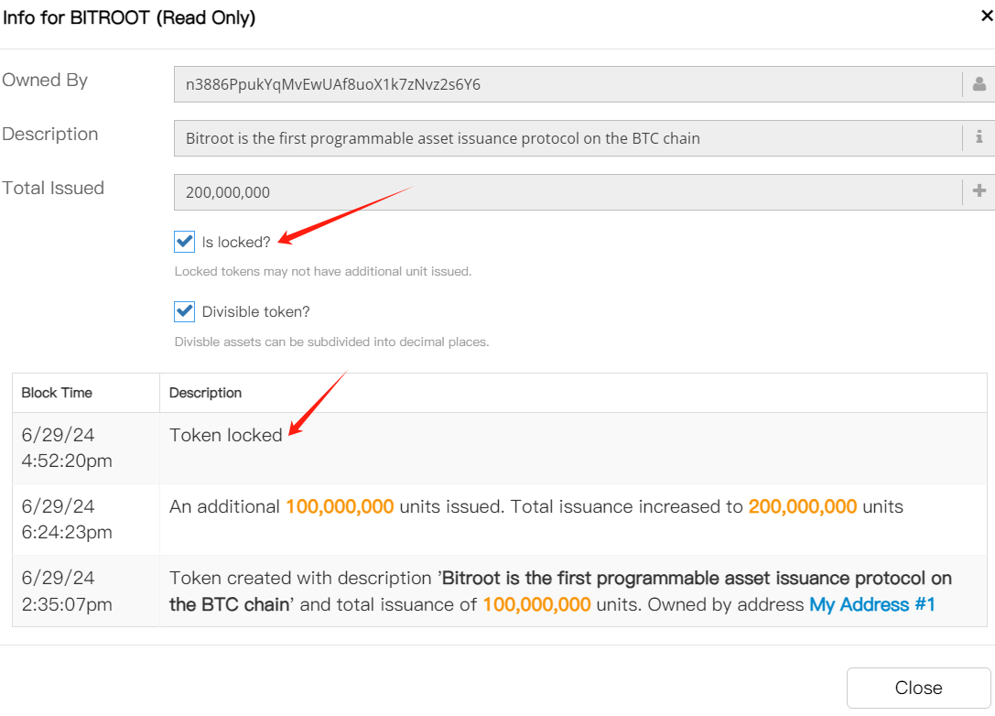
Task: Toggle the "Divisible token?" checkbox
Action: pos(185,311)
